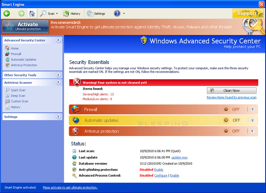Open the Scan dropdown arrow

57,14
